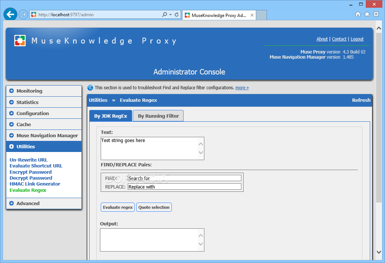Viewport: 385px width, 263px height.
Task: Open a new blank browser tab
Action: point(261,15)
